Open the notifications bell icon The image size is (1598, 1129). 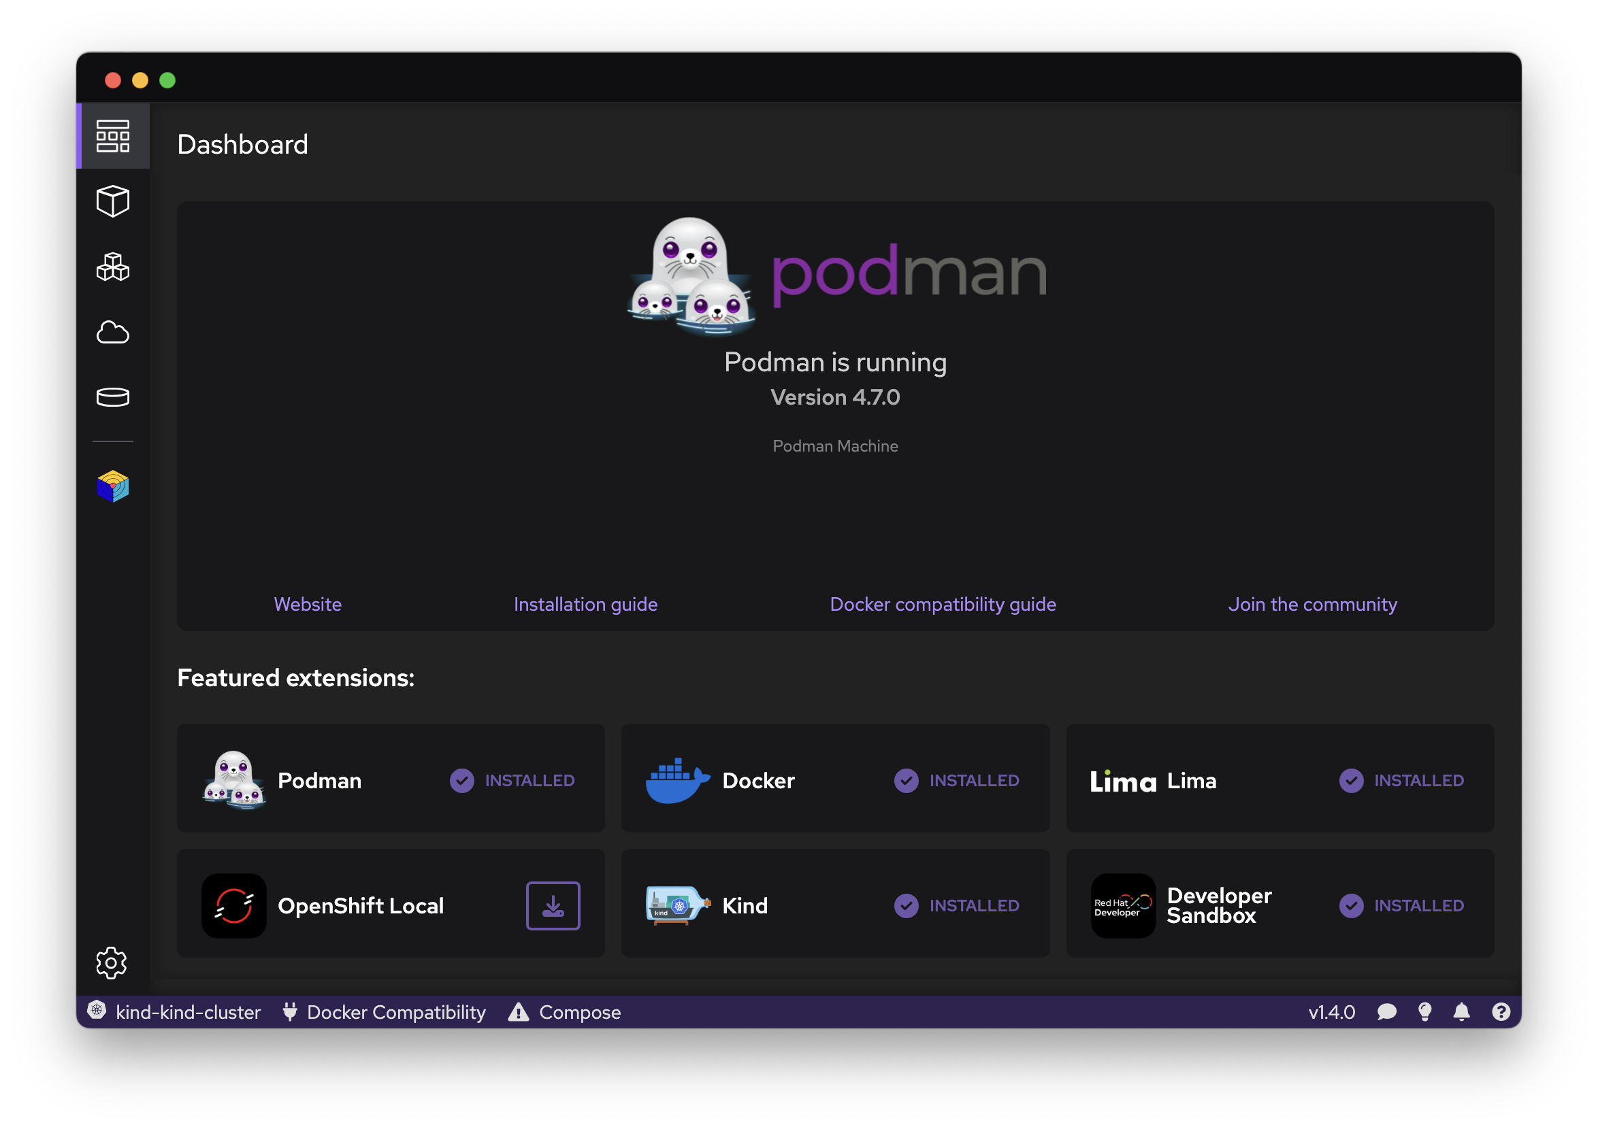coord(1462,1012)
